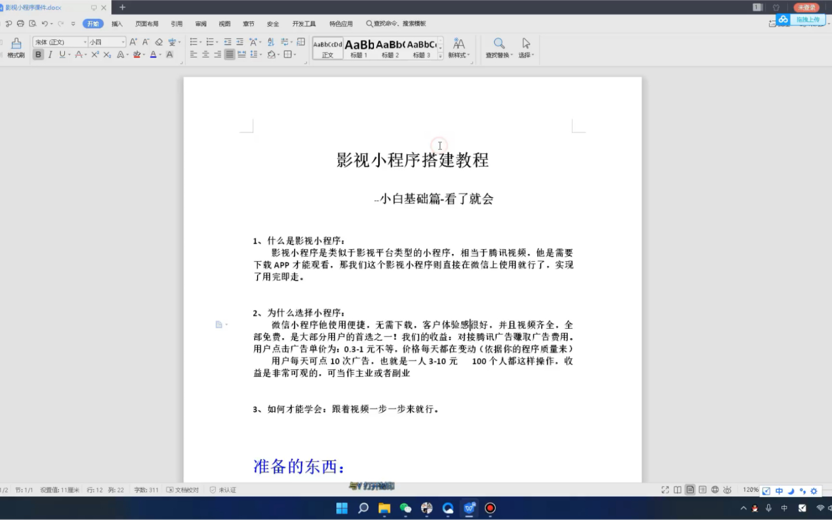832x520 pixels.
Task: Open the Review (审阅) tab
Action: pos(201,24)
